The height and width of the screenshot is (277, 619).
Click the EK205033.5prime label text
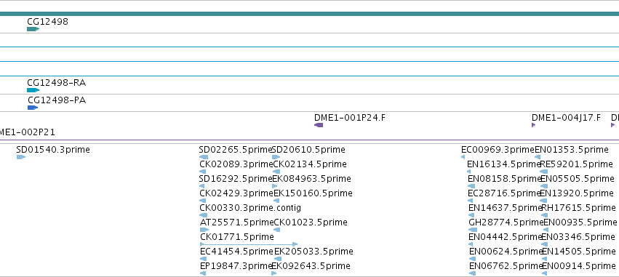pos(314,252)
